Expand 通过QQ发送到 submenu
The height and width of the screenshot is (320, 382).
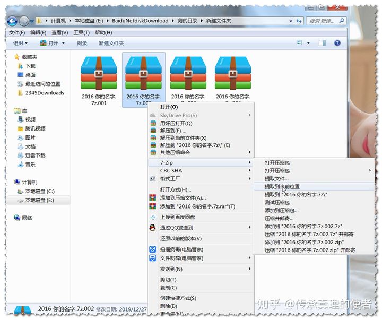(x=201, y=228)
